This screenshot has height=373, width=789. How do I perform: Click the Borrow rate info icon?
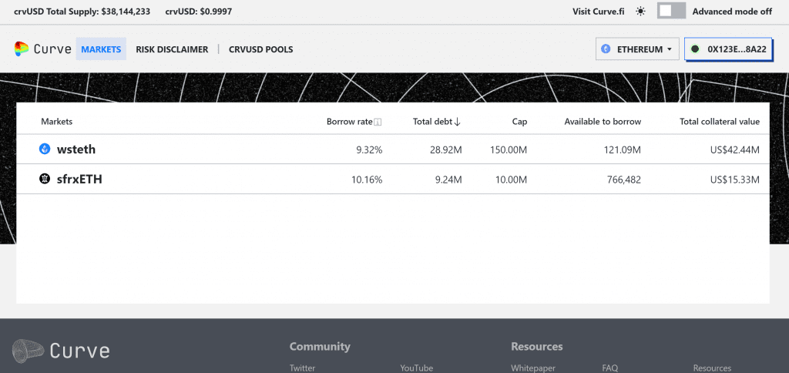click(378, 122)
